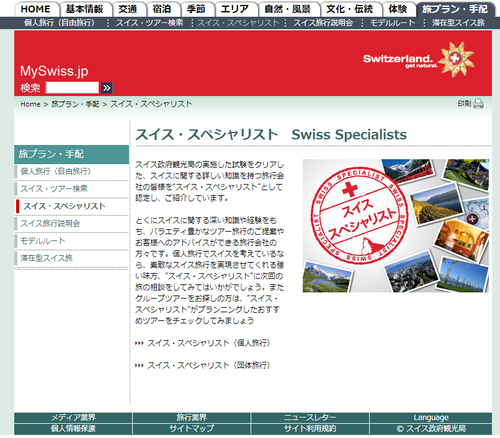Open the エリア tab
The width and height of the screenshot is (500, 438).
(x=235, y=9)
